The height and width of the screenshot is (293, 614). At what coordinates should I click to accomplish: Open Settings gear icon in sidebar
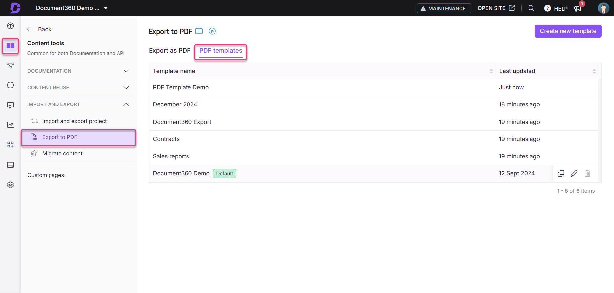pos(10,185)
